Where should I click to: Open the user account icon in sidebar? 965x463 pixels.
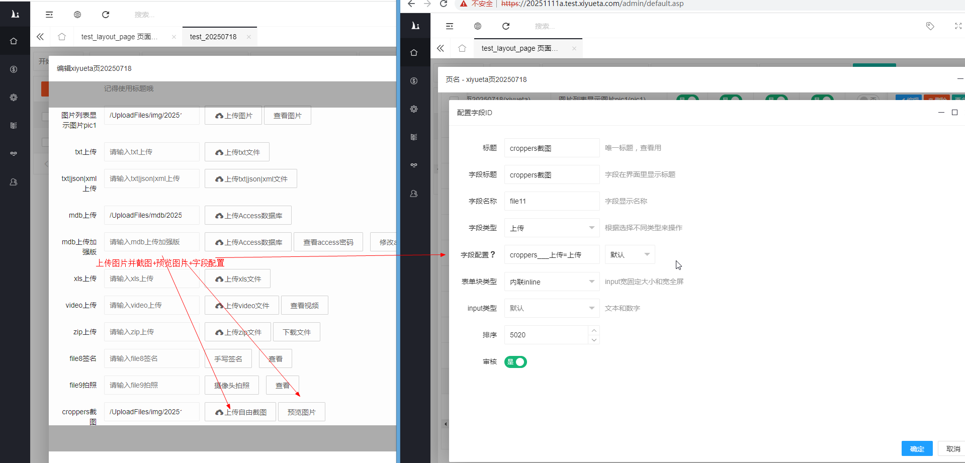[14, 182]
